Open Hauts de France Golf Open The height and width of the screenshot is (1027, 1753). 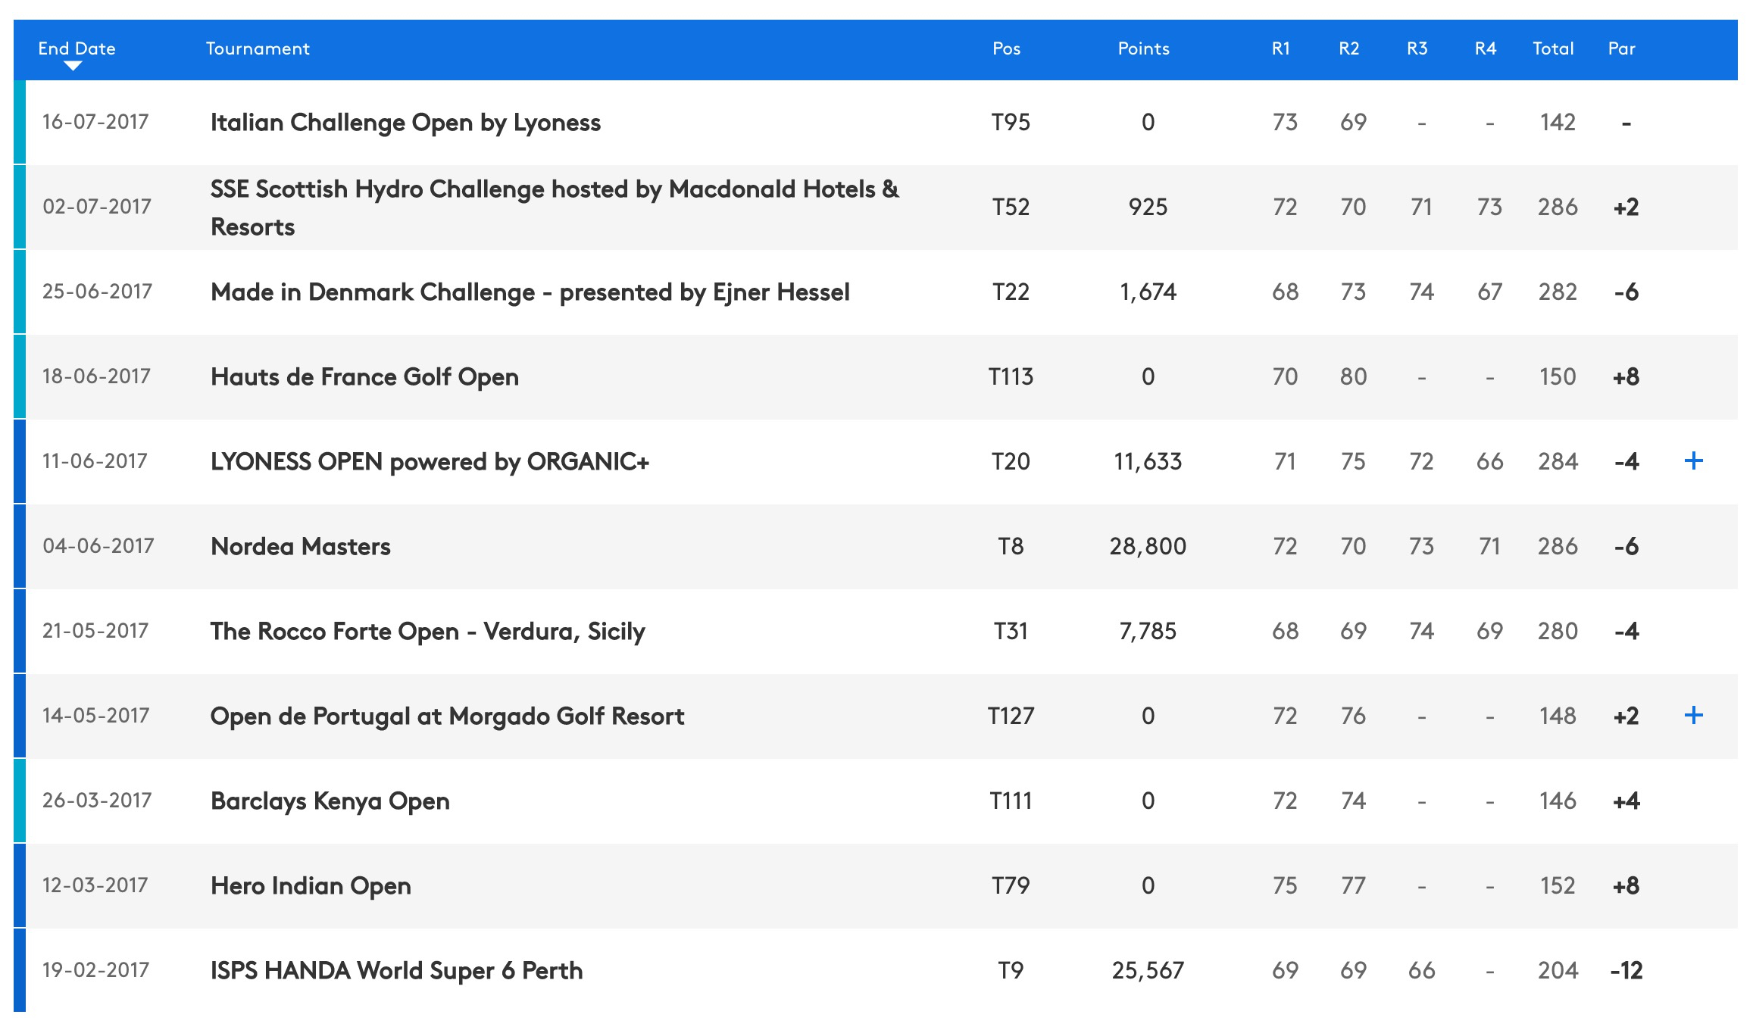(364, 377)
